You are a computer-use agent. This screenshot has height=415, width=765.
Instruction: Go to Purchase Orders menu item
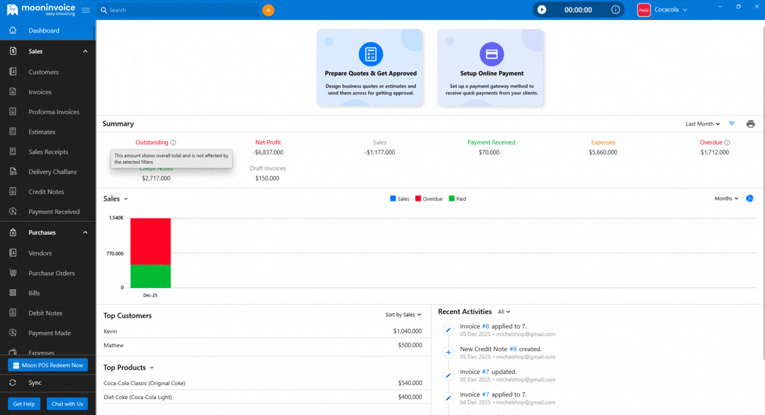(51, 273)
